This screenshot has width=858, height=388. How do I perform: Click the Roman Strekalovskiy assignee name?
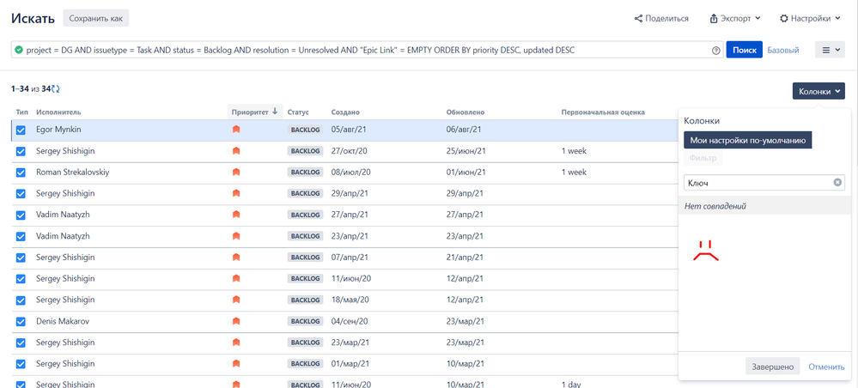[73, 173]
